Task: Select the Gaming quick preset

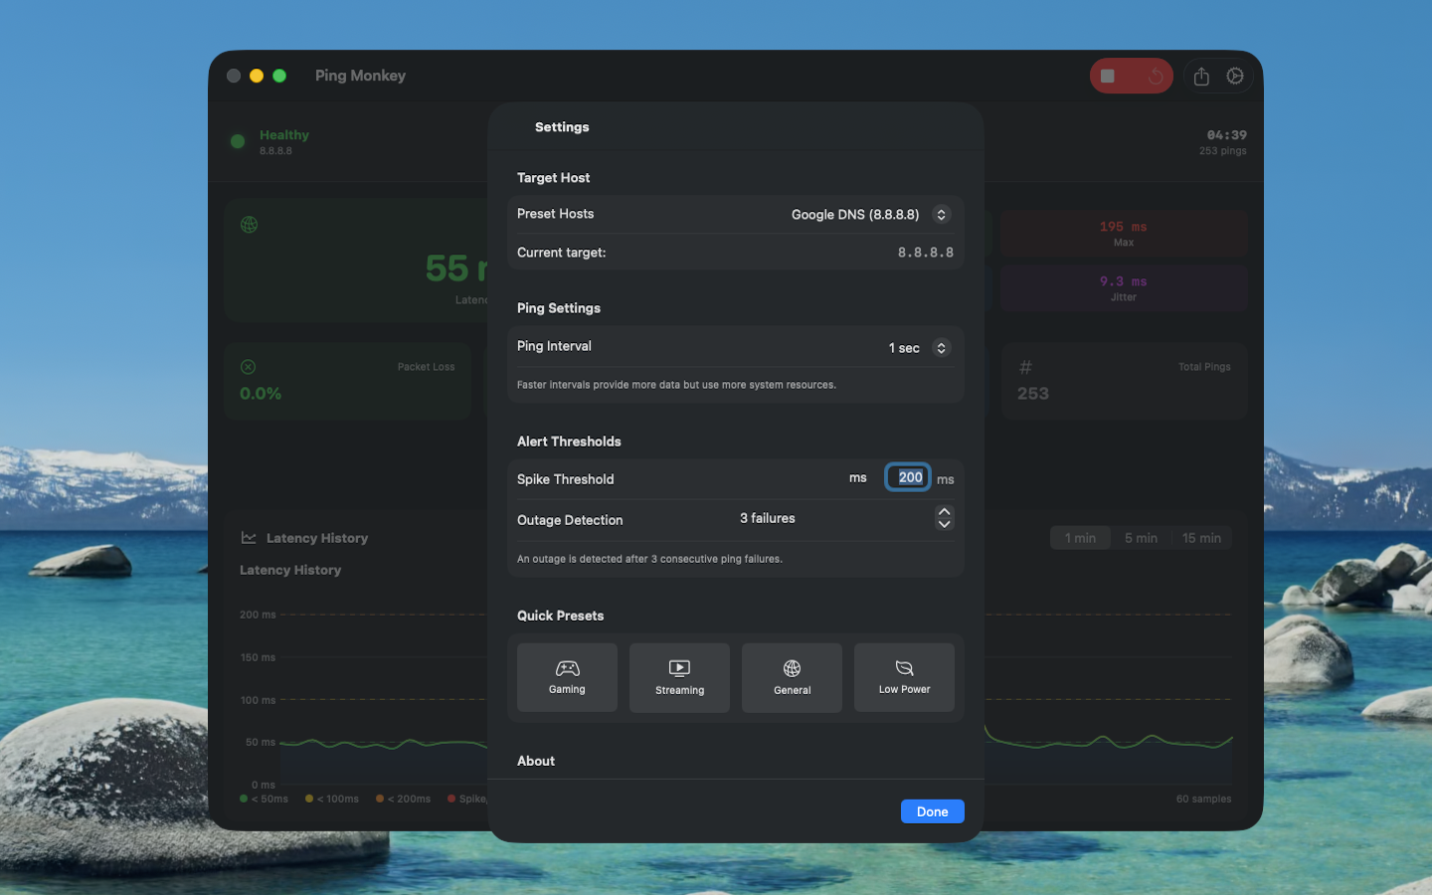Action: [567, 677]
